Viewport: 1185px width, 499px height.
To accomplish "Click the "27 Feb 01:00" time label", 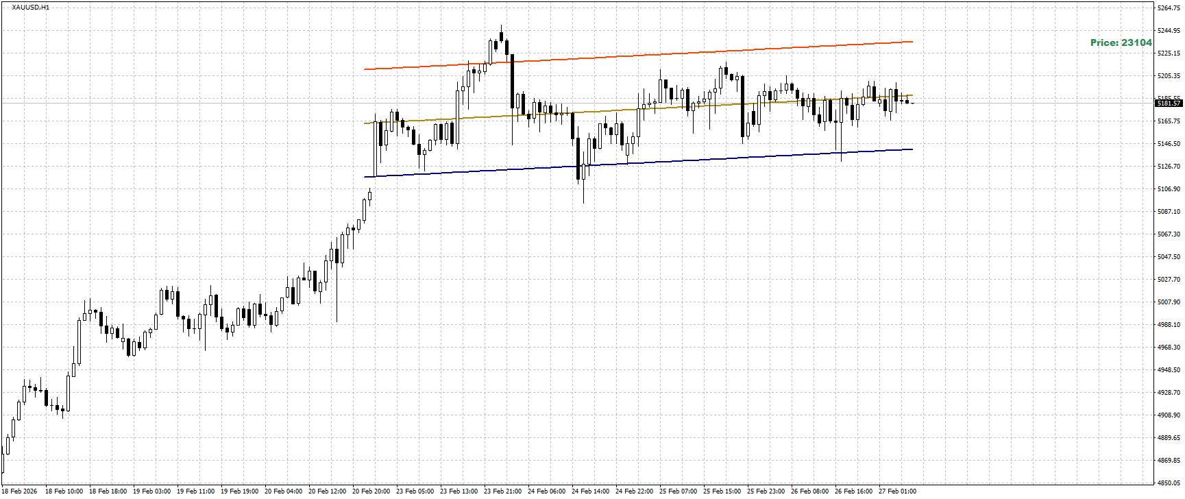I will coord(897,491).
